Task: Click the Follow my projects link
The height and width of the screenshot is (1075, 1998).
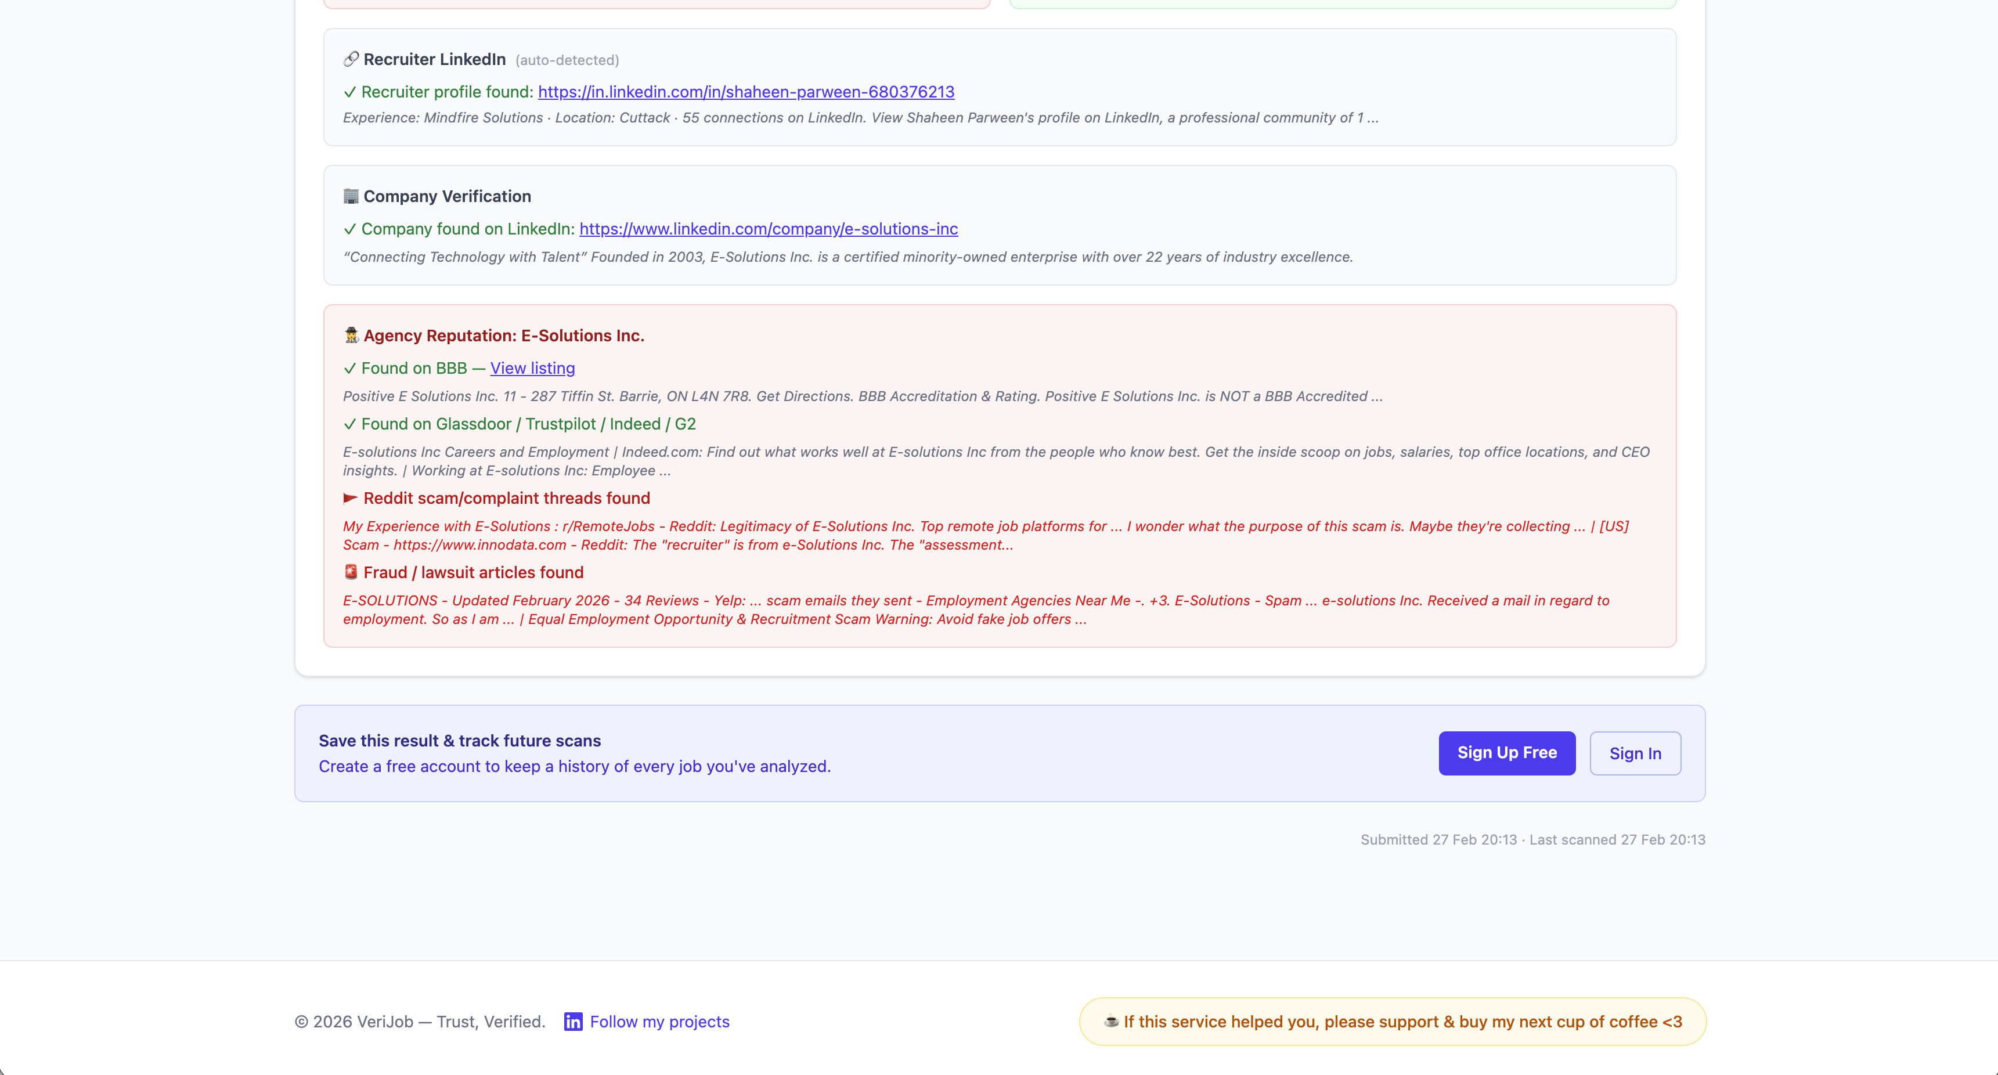Action: point(658,1022)
